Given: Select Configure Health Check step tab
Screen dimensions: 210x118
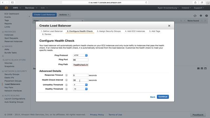Looking at the screenshot, I should tap(80, 31).
